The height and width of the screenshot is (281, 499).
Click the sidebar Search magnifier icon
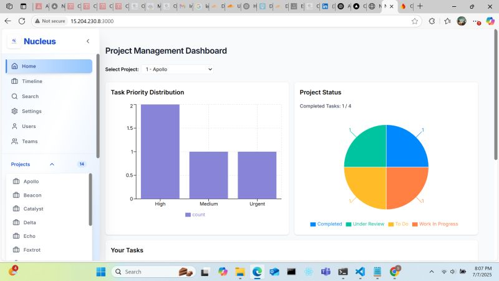tap(14, 96)
